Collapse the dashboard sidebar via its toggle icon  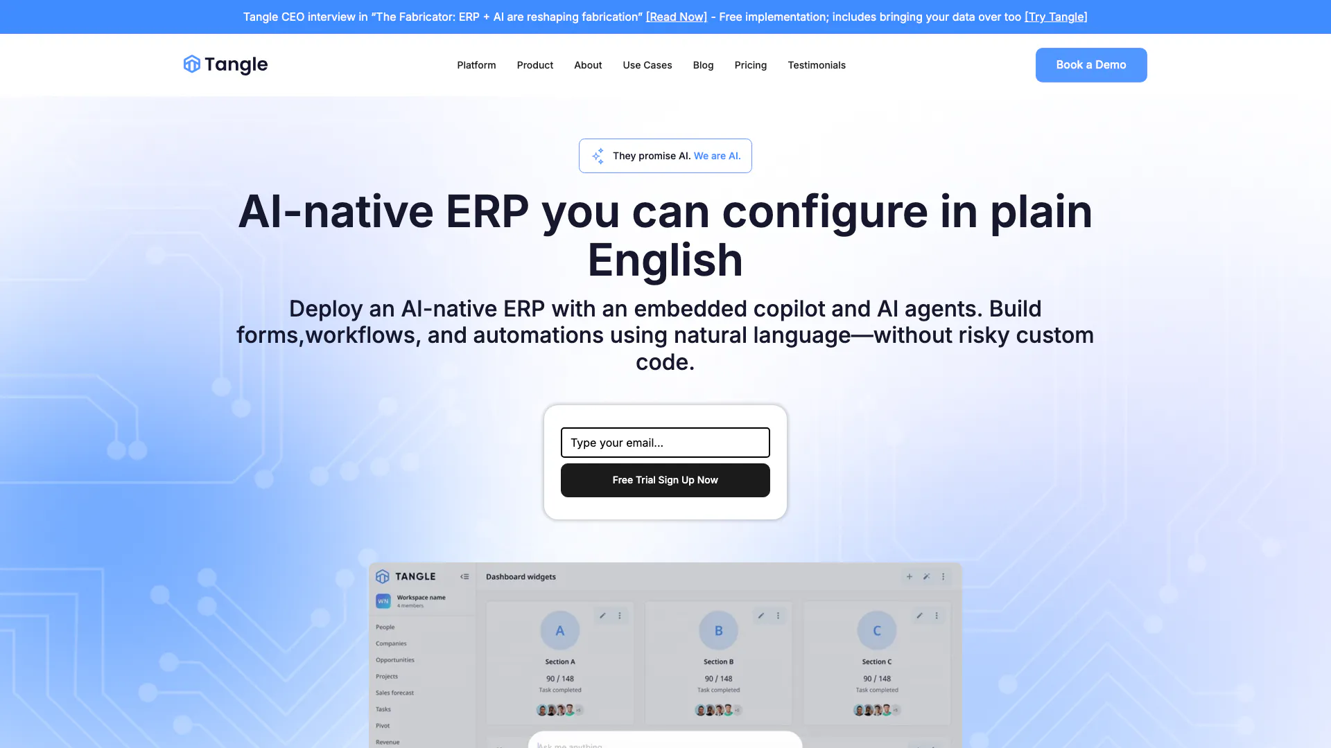464,576
